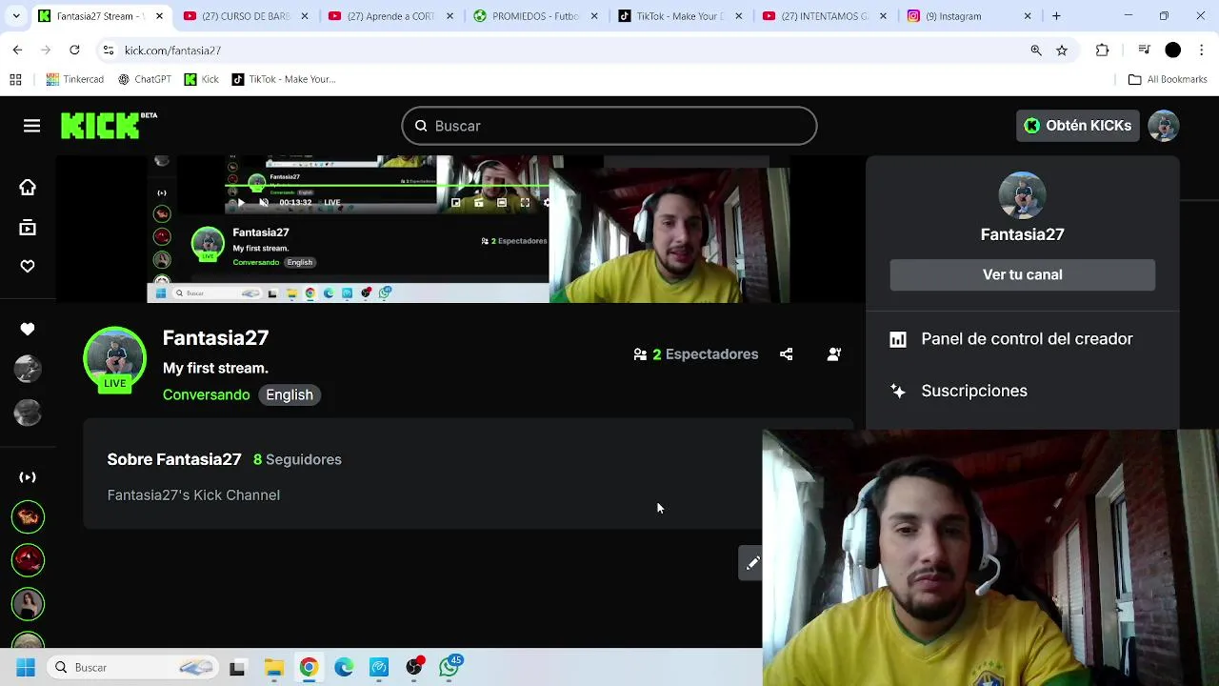Viewport: 1219px width, 686px height.
Task: Click the My first stream title
Action: pyautogui.click(x=215, y=368)
